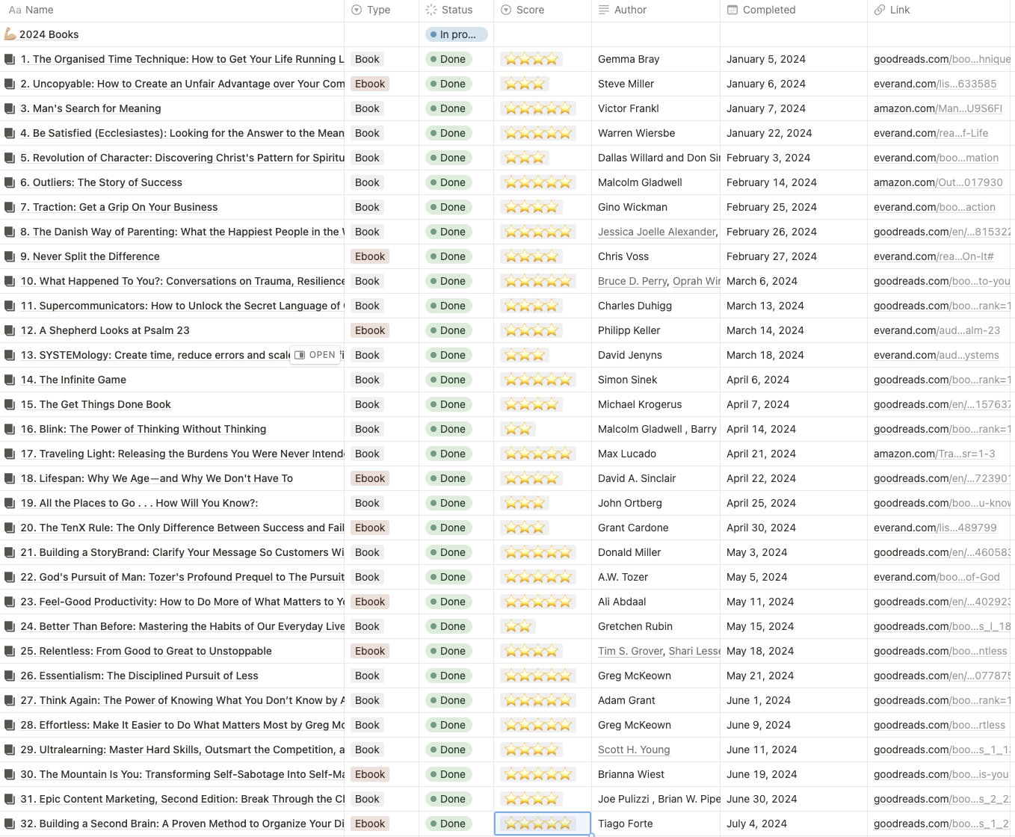Open the Done status for Outliers row
This screenshot has width=1015, height=837.
point(448,182)
